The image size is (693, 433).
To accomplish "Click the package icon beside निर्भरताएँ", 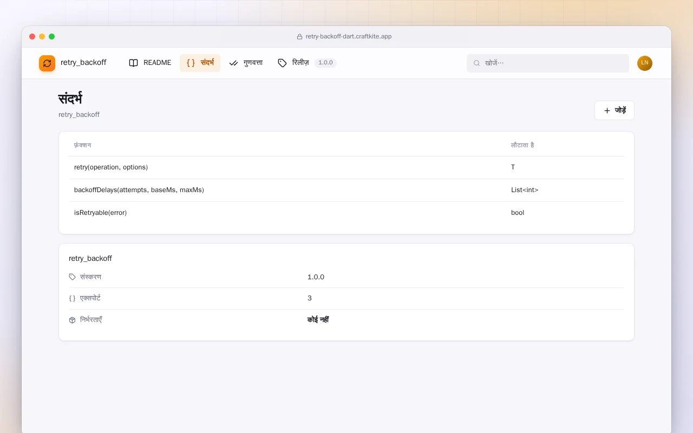I will (x=73, y=320).
